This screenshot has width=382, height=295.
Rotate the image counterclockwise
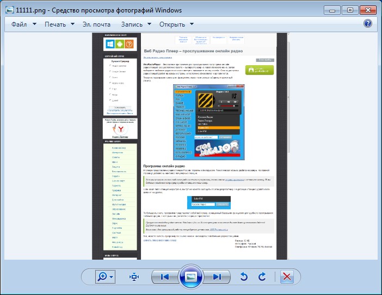click(x=244, y=277)
